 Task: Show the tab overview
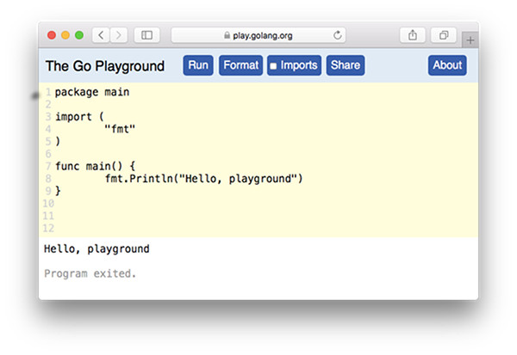pyautogui.click(x=443, y=35)
